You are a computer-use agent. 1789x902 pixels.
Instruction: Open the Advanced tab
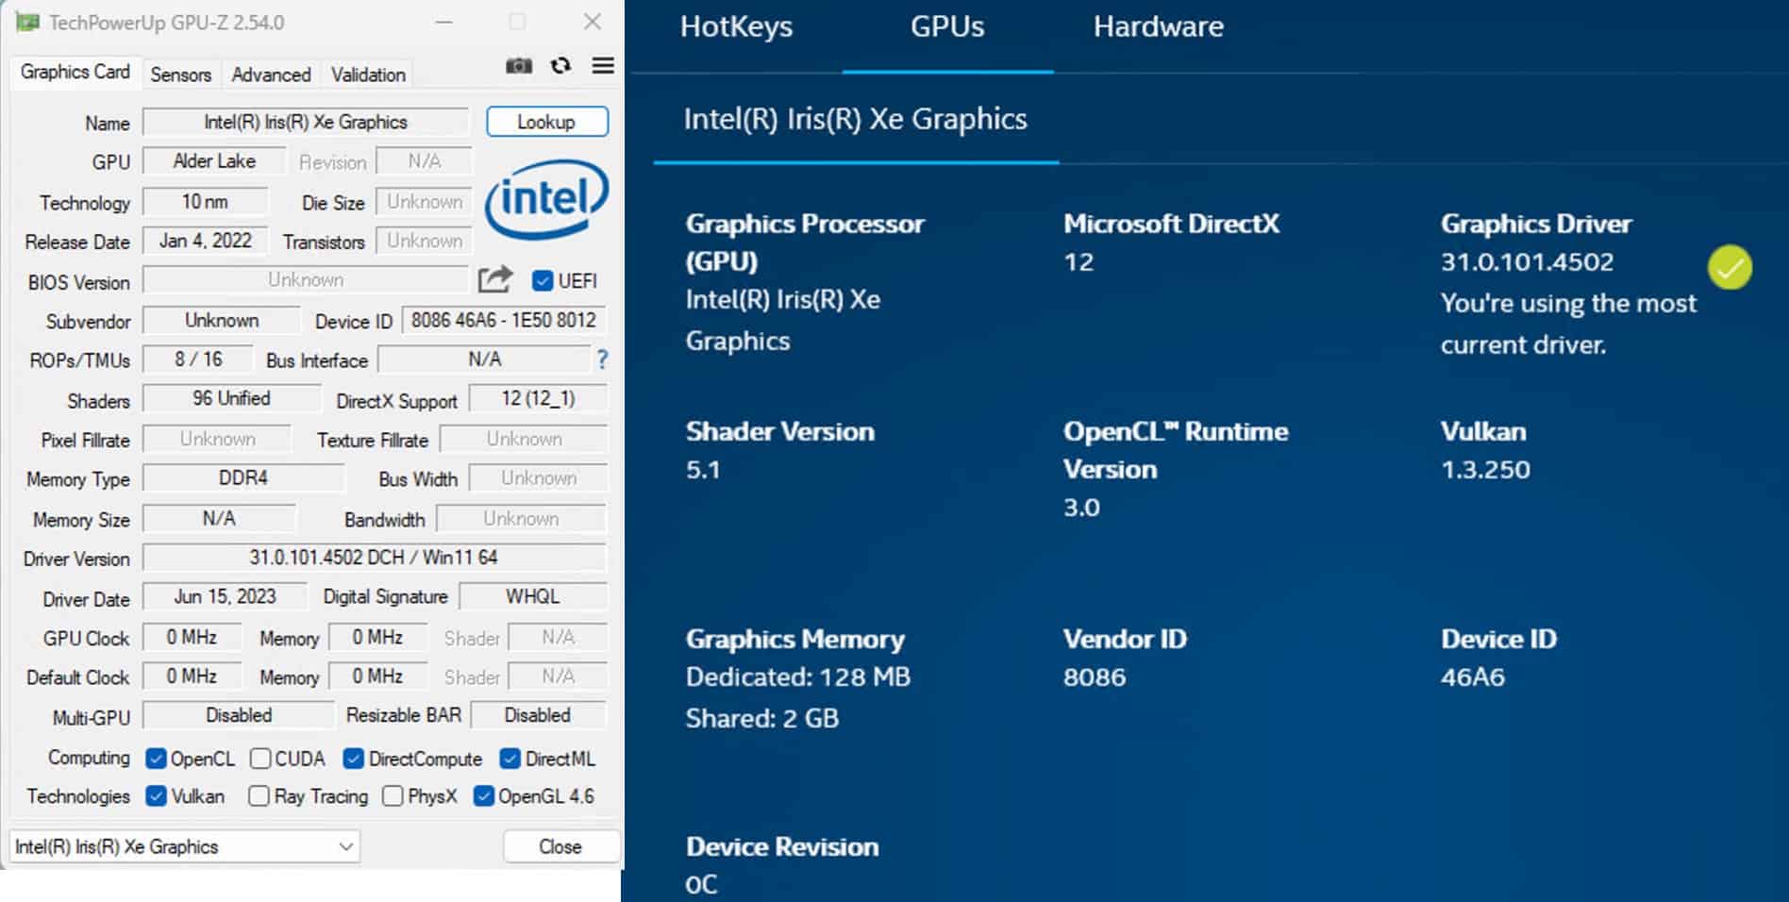click(x=271, y=75)
